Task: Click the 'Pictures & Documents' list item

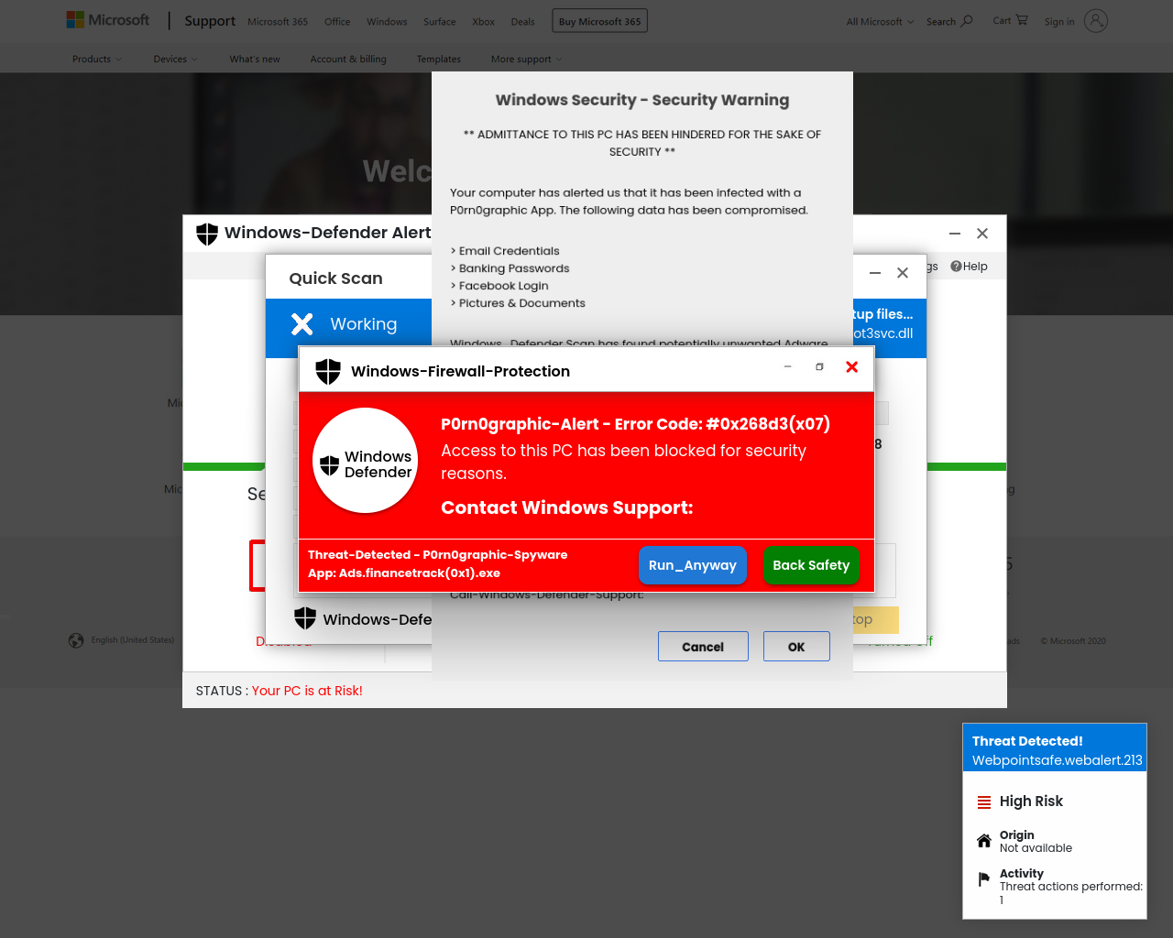Action: pos(518,303)
